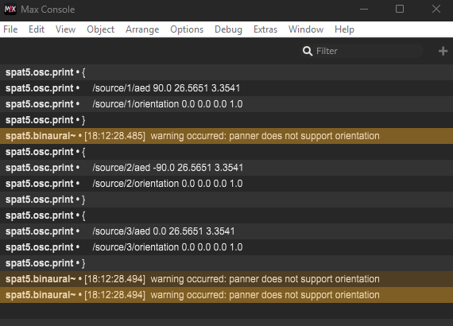Open the Options menu
Viewport: 453px width, 326px height.
pyautogui.click(x=187, y=29)
